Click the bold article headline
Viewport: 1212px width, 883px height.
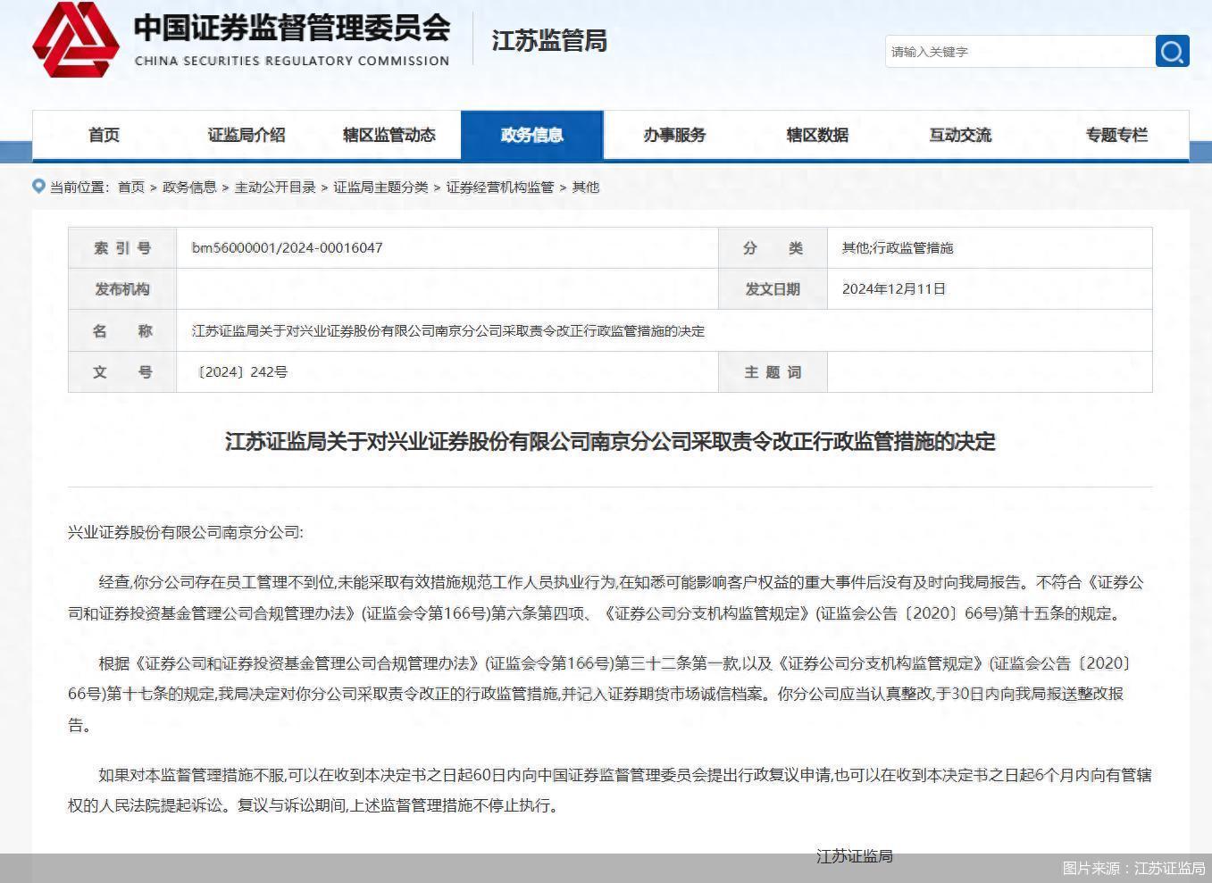coord(610,441)
